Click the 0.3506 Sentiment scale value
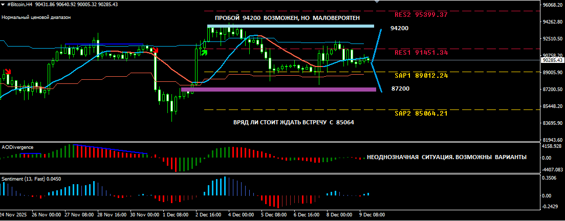 pyautogui.click(x=549, y=178)
